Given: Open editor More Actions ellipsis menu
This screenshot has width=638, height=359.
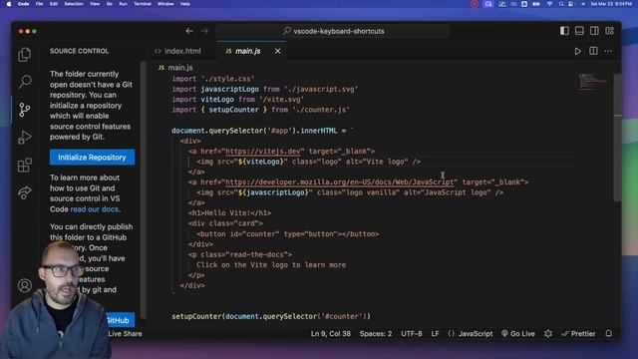Looking at the screenshot, I should click(608, 51).
